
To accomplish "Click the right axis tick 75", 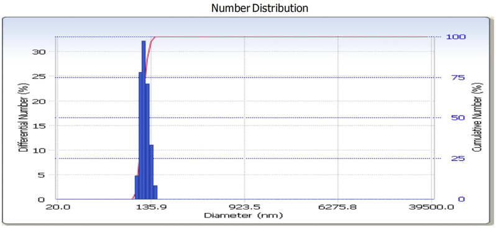I will coord(458,78).
